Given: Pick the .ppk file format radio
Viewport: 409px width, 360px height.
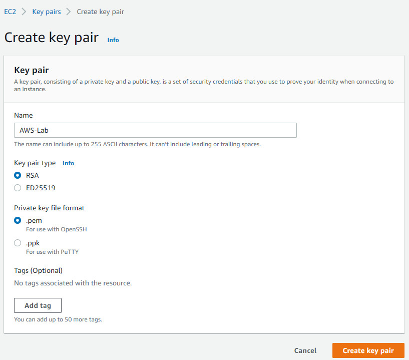Looking at the screenshot, I should coord(18,243).
